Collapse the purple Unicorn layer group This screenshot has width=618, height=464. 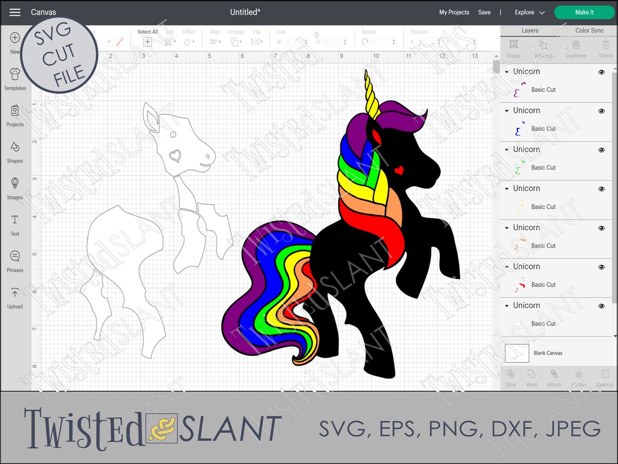[507, 72]
